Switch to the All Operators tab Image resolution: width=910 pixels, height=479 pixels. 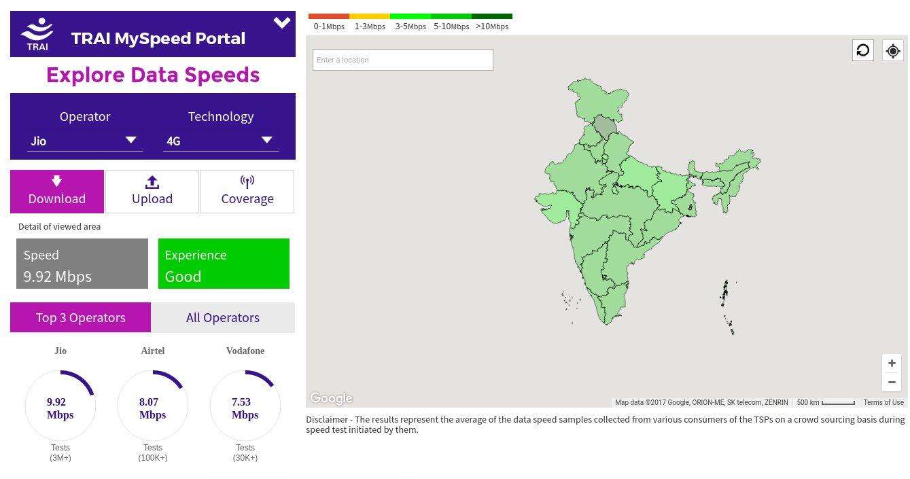[x=223, y=317]
